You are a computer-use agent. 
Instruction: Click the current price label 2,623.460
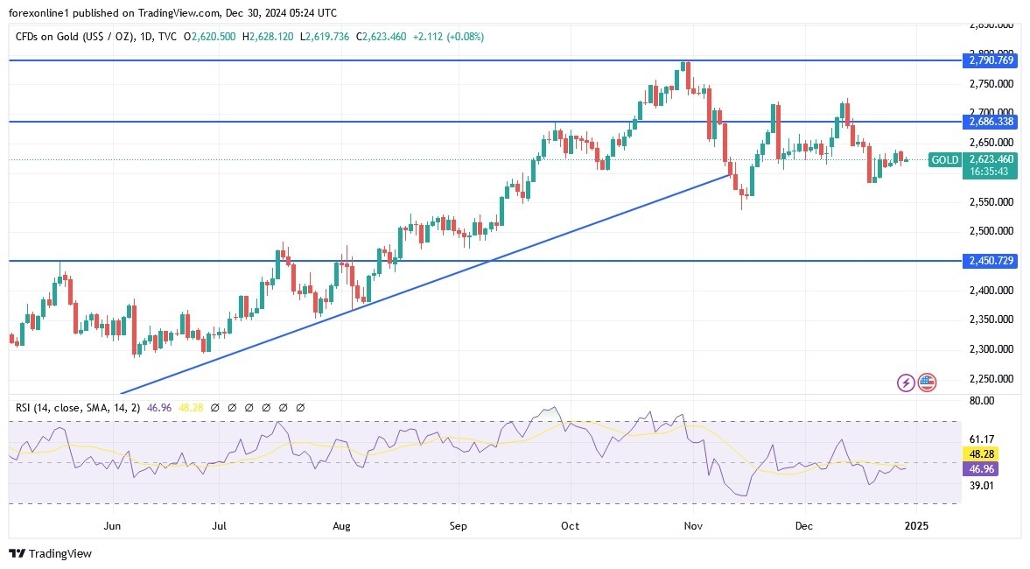coord(993,160)
